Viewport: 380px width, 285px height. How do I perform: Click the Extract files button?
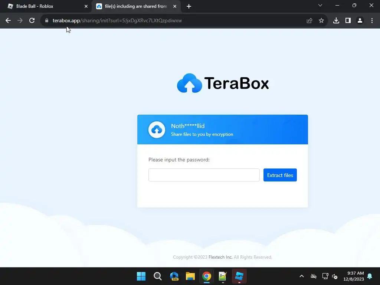(x=280, y=175)
